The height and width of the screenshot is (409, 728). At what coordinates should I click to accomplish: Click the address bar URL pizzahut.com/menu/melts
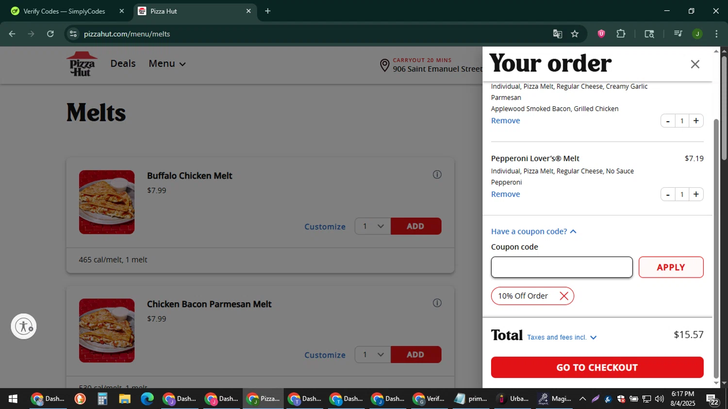(127, 34)
